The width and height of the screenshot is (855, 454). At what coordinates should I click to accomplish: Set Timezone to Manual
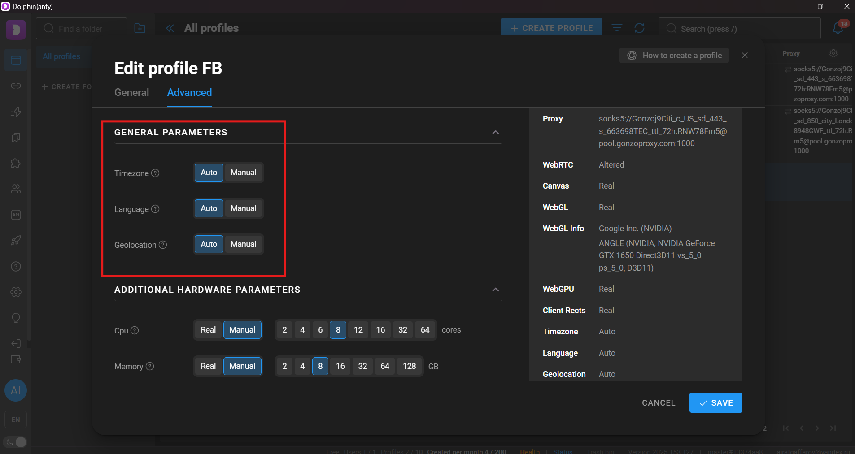[243, 173]
